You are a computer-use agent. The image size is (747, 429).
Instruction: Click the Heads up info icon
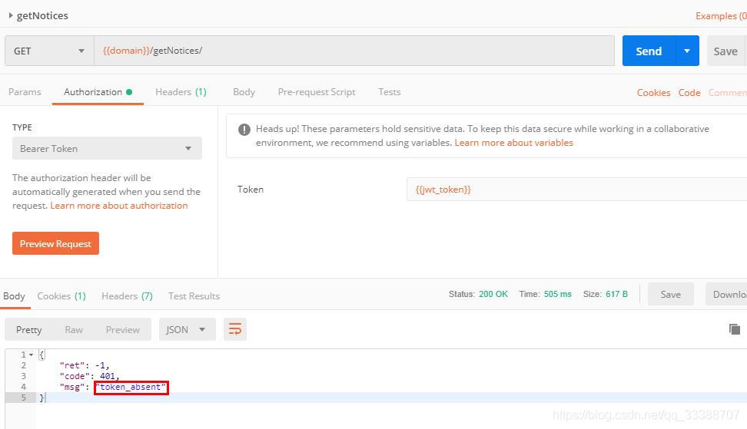tap(244, 130)
